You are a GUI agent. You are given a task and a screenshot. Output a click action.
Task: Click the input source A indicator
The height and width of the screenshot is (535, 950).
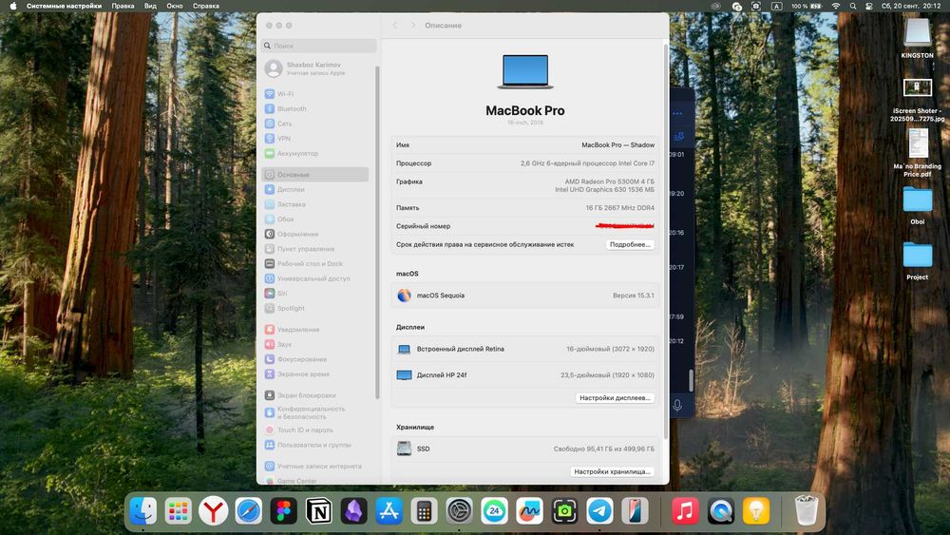click(776, 6)
